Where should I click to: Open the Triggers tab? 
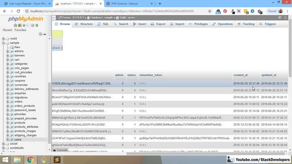point(267,24)
